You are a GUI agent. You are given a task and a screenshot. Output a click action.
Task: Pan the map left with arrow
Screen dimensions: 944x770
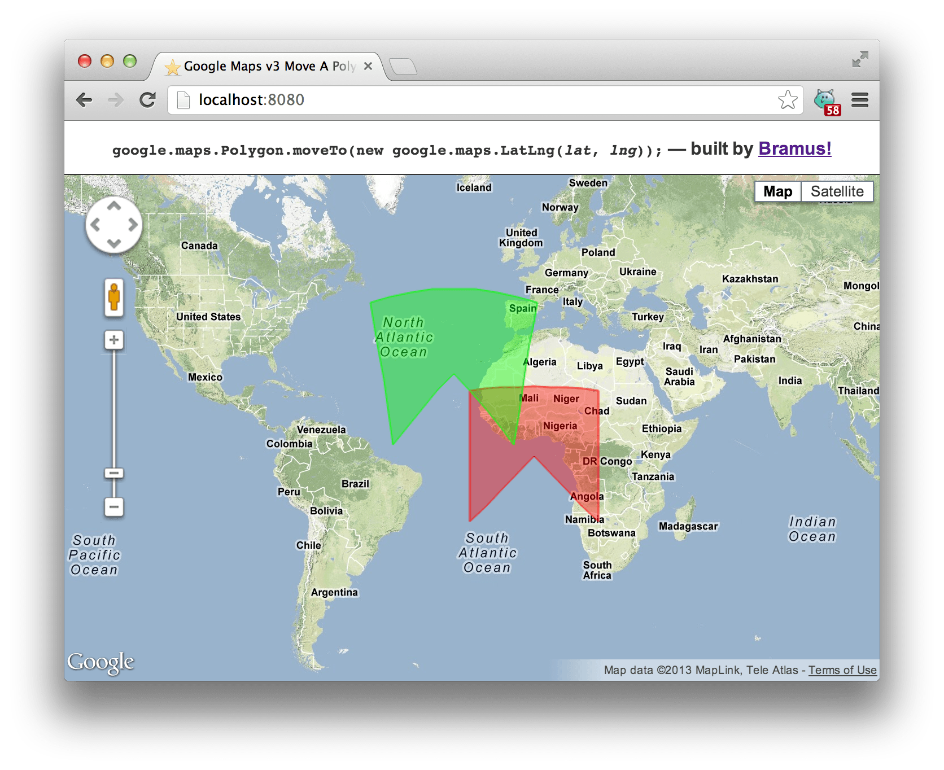point(95,225)
